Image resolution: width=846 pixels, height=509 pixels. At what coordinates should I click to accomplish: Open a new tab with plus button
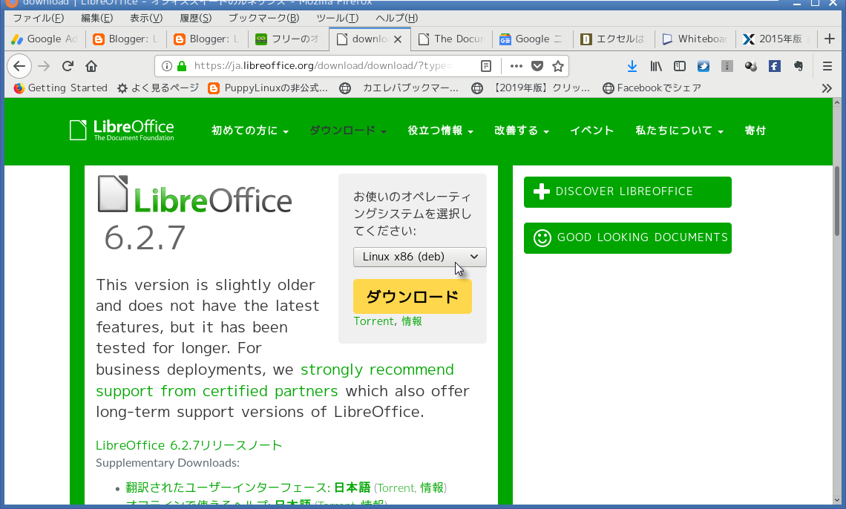click(830, 39)
